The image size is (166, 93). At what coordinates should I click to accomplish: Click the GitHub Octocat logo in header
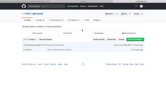tap(24, 6)
